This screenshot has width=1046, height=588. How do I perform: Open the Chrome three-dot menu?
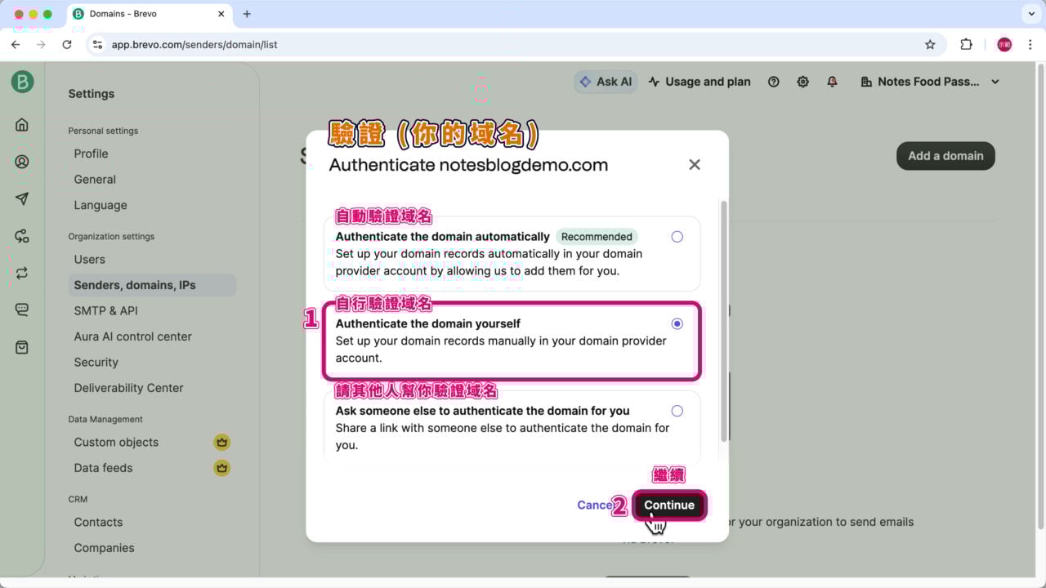[x=1030, y=45]
